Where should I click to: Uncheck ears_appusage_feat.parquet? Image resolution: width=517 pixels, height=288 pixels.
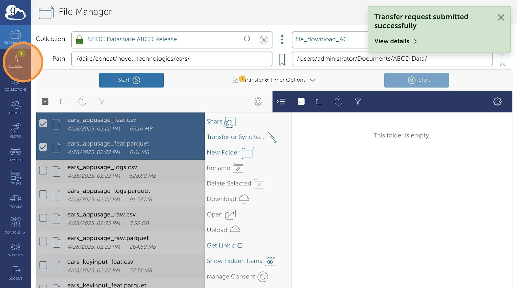(43, 147)
